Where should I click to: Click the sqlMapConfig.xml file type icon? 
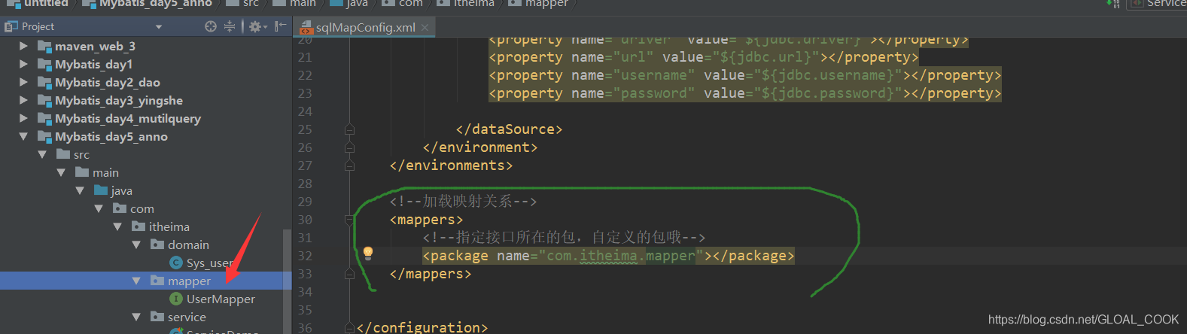[307, 28]
